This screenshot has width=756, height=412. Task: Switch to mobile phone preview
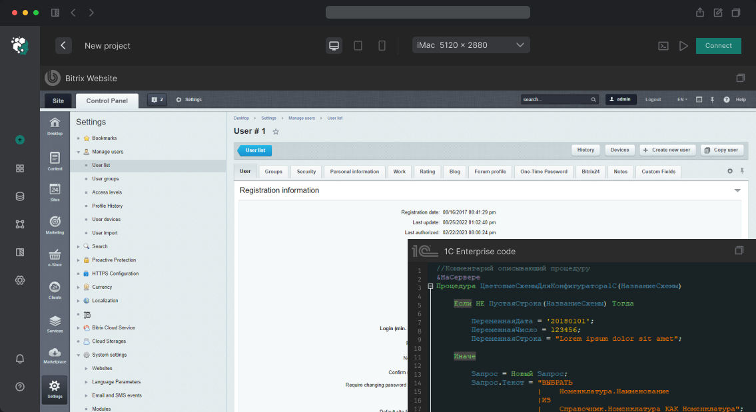[x=382, y=46]
